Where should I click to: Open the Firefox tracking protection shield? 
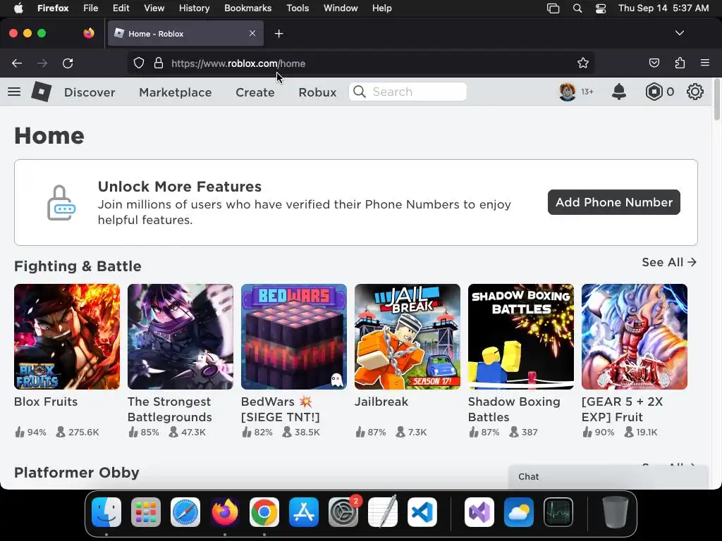point(139,63)
